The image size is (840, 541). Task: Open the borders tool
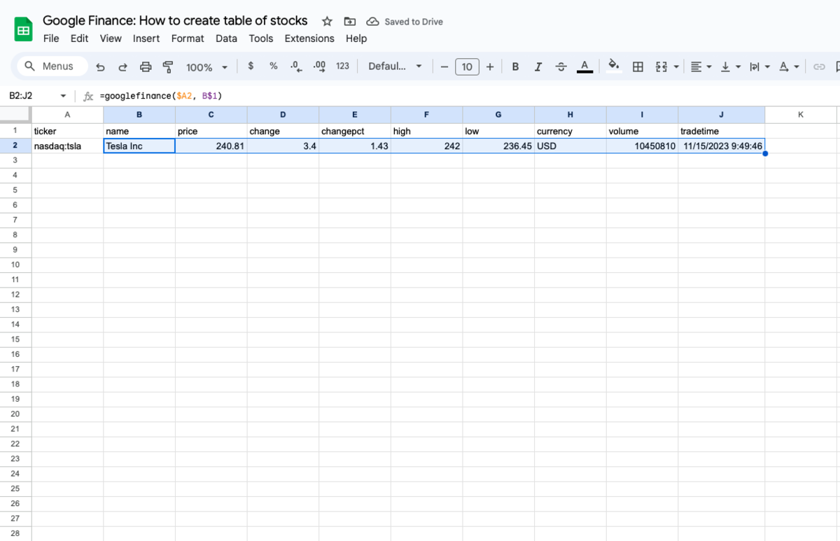(638, 66)
